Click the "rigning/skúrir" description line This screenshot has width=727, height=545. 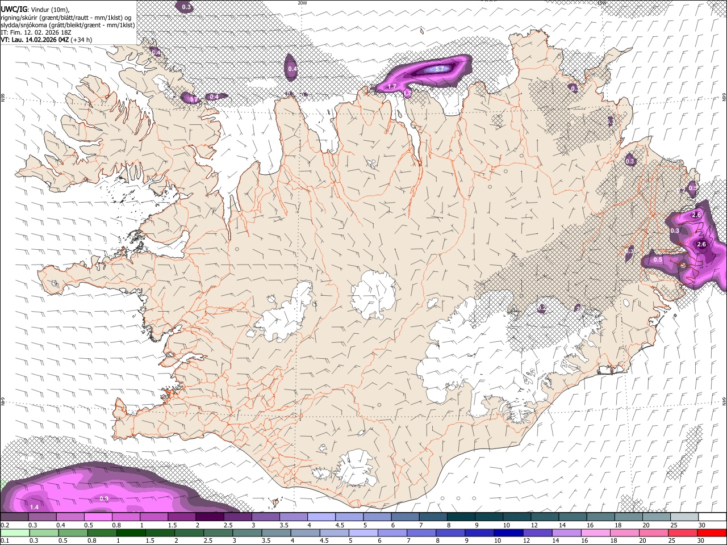point(67,17)
